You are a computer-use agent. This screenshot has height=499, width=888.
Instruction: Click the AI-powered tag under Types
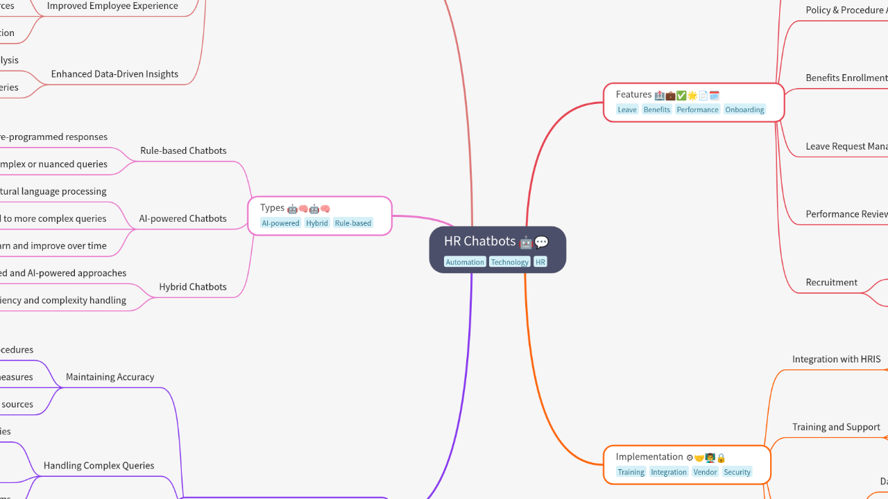point(281,223)
